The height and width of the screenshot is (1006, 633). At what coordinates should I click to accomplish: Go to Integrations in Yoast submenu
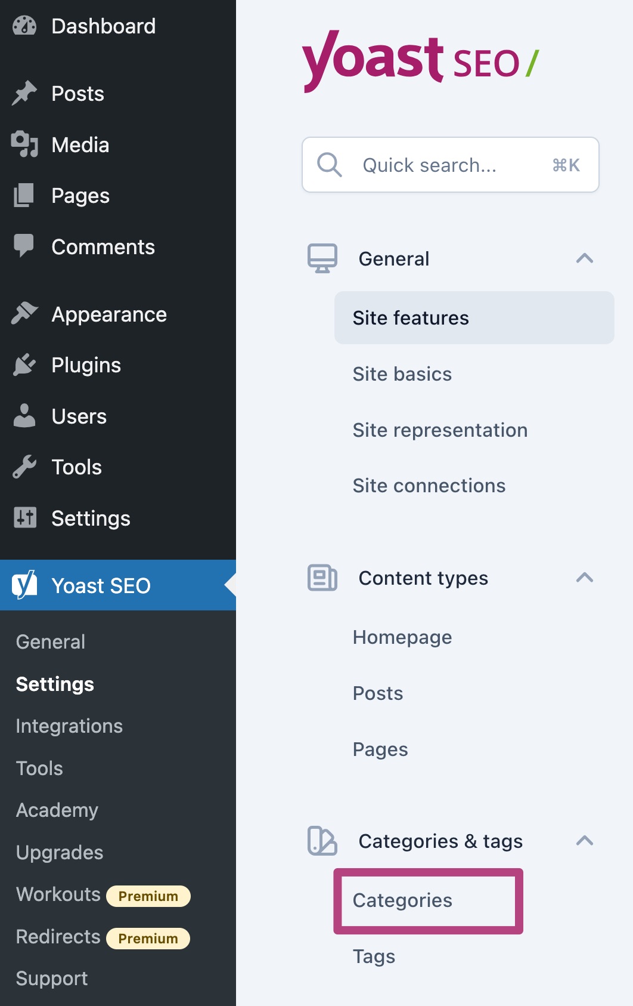[x=69, y=726]
